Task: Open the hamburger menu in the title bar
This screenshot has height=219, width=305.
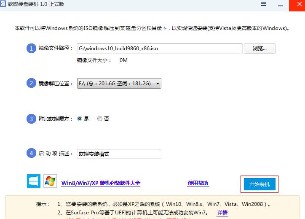Action: [x=264, y=4]
